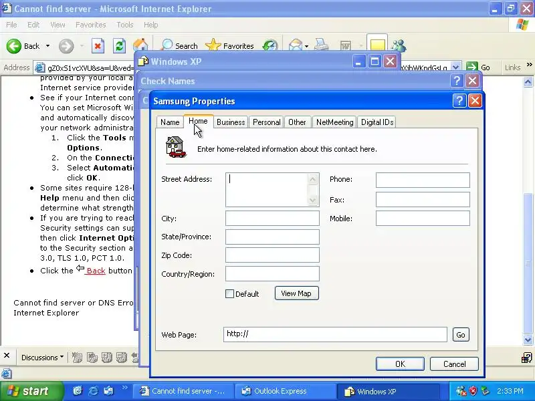The width and height of the screenshot is (535, 401).
Task: Click the Edit with Word toolbar icon
Action: [x=345, y=45]
